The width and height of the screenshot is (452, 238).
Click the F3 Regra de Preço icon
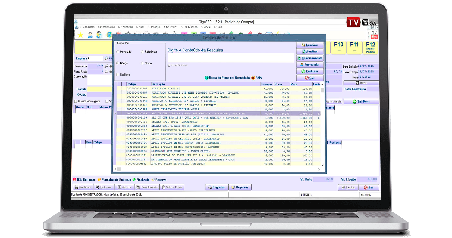tap(206, 78)
